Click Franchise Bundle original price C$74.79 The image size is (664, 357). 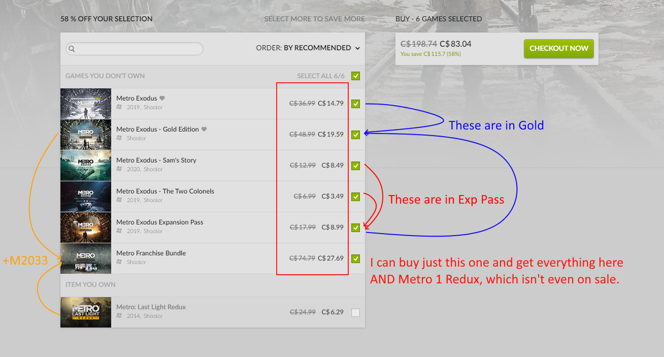302,258
